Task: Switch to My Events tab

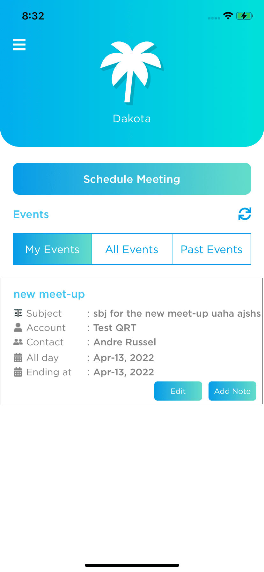Action: click(52, 249)
